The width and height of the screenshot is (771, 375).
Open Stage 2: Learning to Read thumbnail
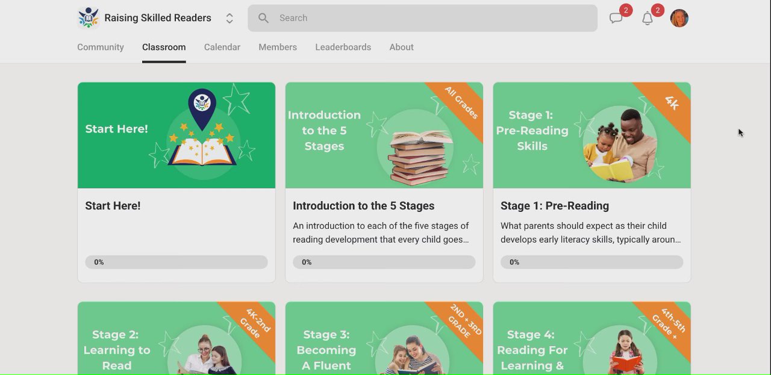[176, 338]
